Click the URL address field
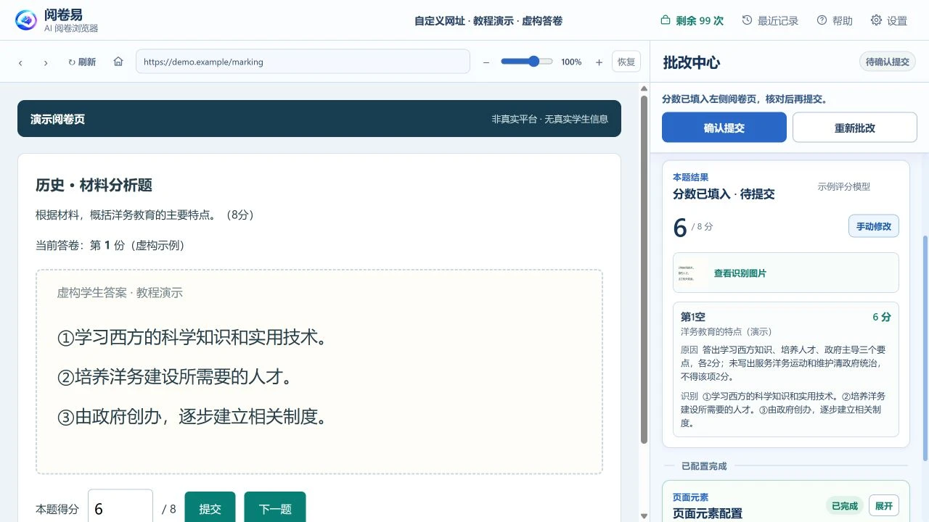This screenshot has height=522, width=929. pos(303,62)
